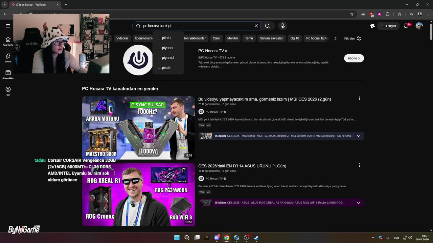
Task: Open the Chrome profile avatar
Action: click(420, 14)
